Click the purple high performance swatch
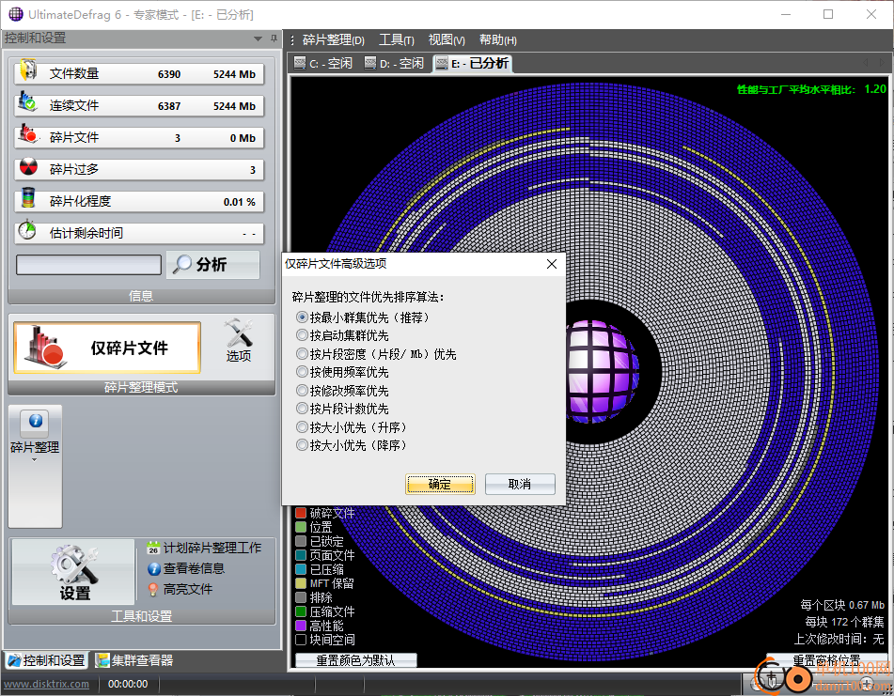This screenshot has height=696, width=894. pyautogui.click(x=301, y=626)
